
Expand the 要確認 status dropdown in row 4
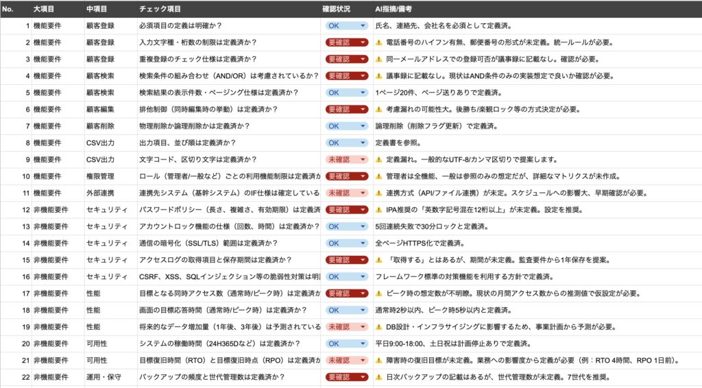363,76
